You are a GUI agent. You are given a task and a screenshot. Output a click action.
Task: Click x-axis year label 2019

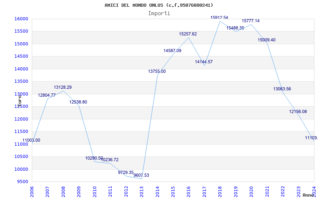coord(236,192)
